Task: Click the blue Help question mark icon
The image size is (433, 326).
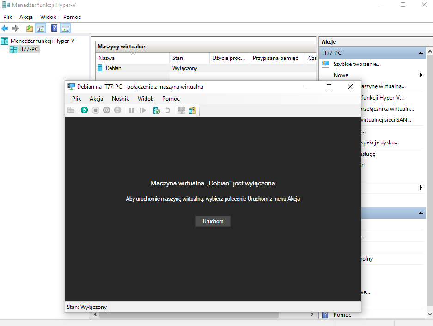Action: click(x=54, y=29)
